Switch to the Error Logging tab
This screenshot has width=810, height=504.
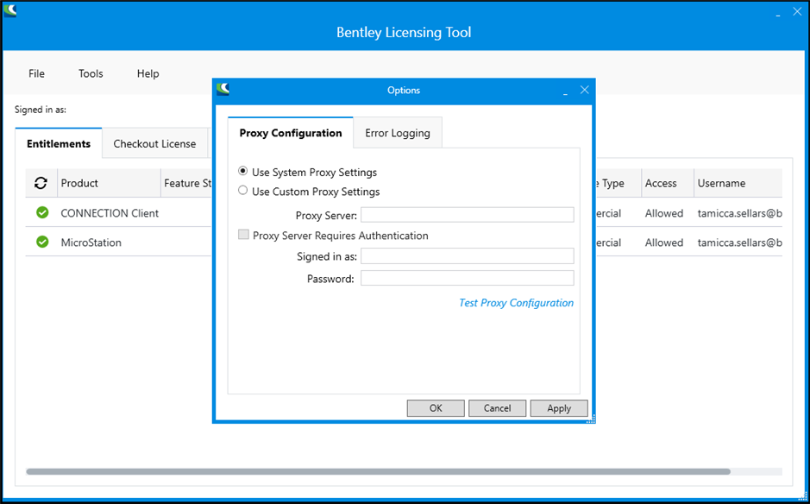click(x=398, y=133)
